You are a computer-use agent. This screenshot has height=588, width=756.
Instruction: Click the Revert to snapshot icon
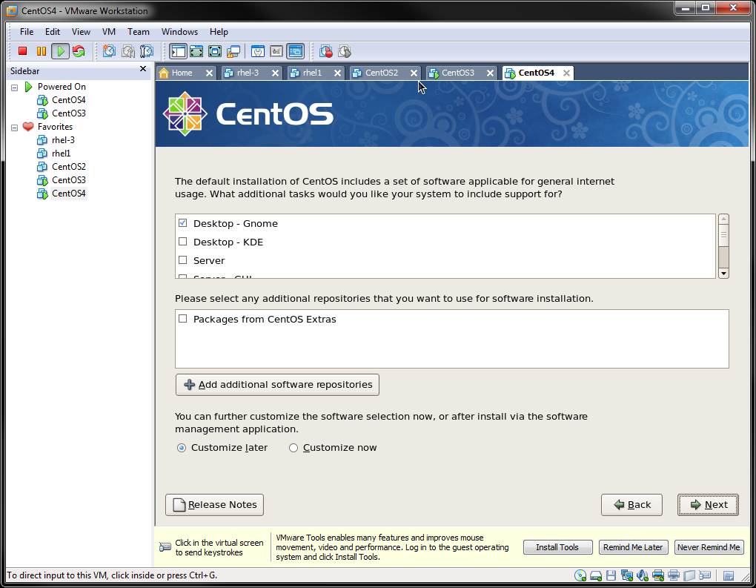click(127, 51)
